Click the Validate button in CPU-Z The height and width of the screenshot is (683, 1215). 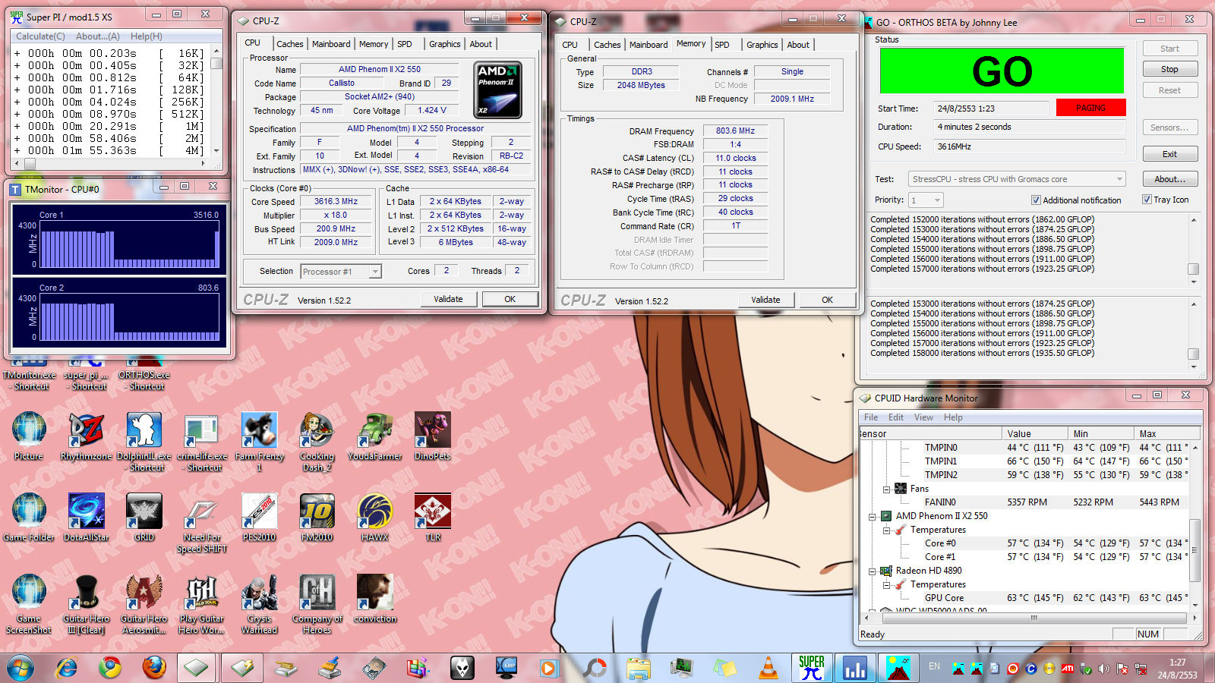tap(448, 299)
